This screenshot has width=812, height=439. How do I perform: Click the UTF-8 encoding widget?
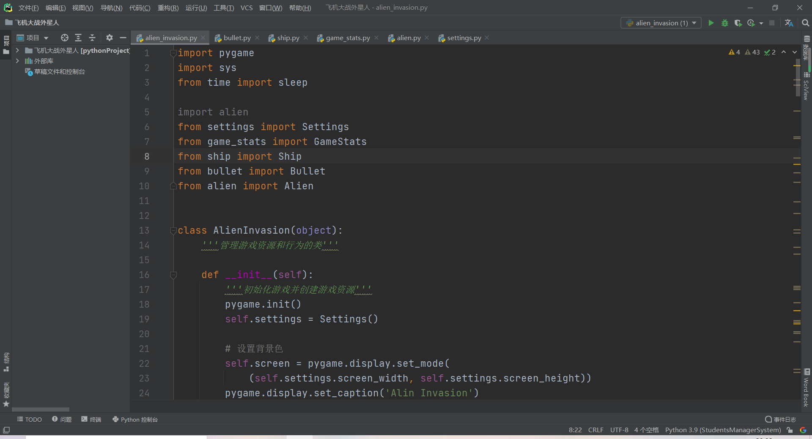pos(619,430)
